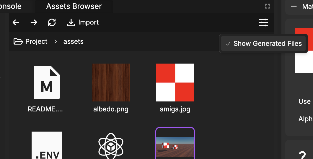Click the README file name label
313x159 pixels.
[x=45, y=109]
